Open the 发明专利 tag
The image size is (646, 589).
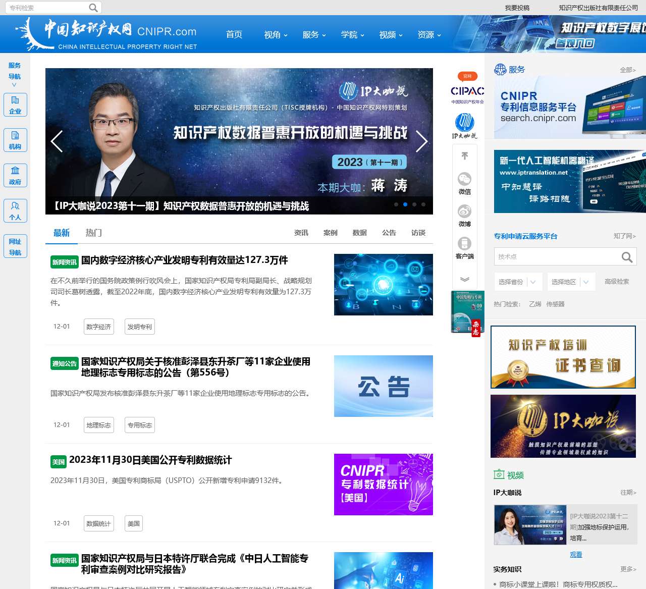tap(140, 327)
